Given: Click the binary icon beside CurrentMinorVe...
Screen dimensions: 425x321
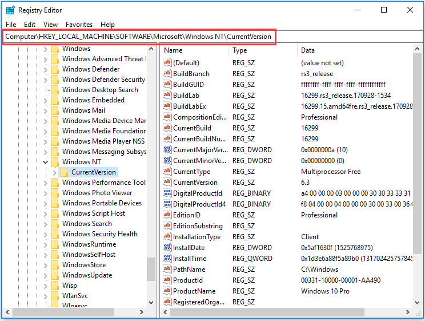Looking at the screenshot, I should click(x=167, y=160).
